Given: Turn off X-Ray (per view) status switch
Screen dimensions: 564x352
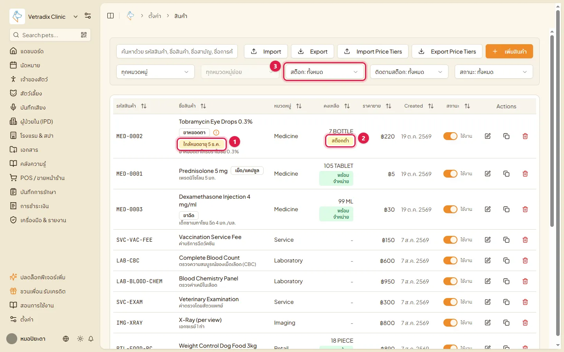Looking at the screenshot, I should (450, 323).
